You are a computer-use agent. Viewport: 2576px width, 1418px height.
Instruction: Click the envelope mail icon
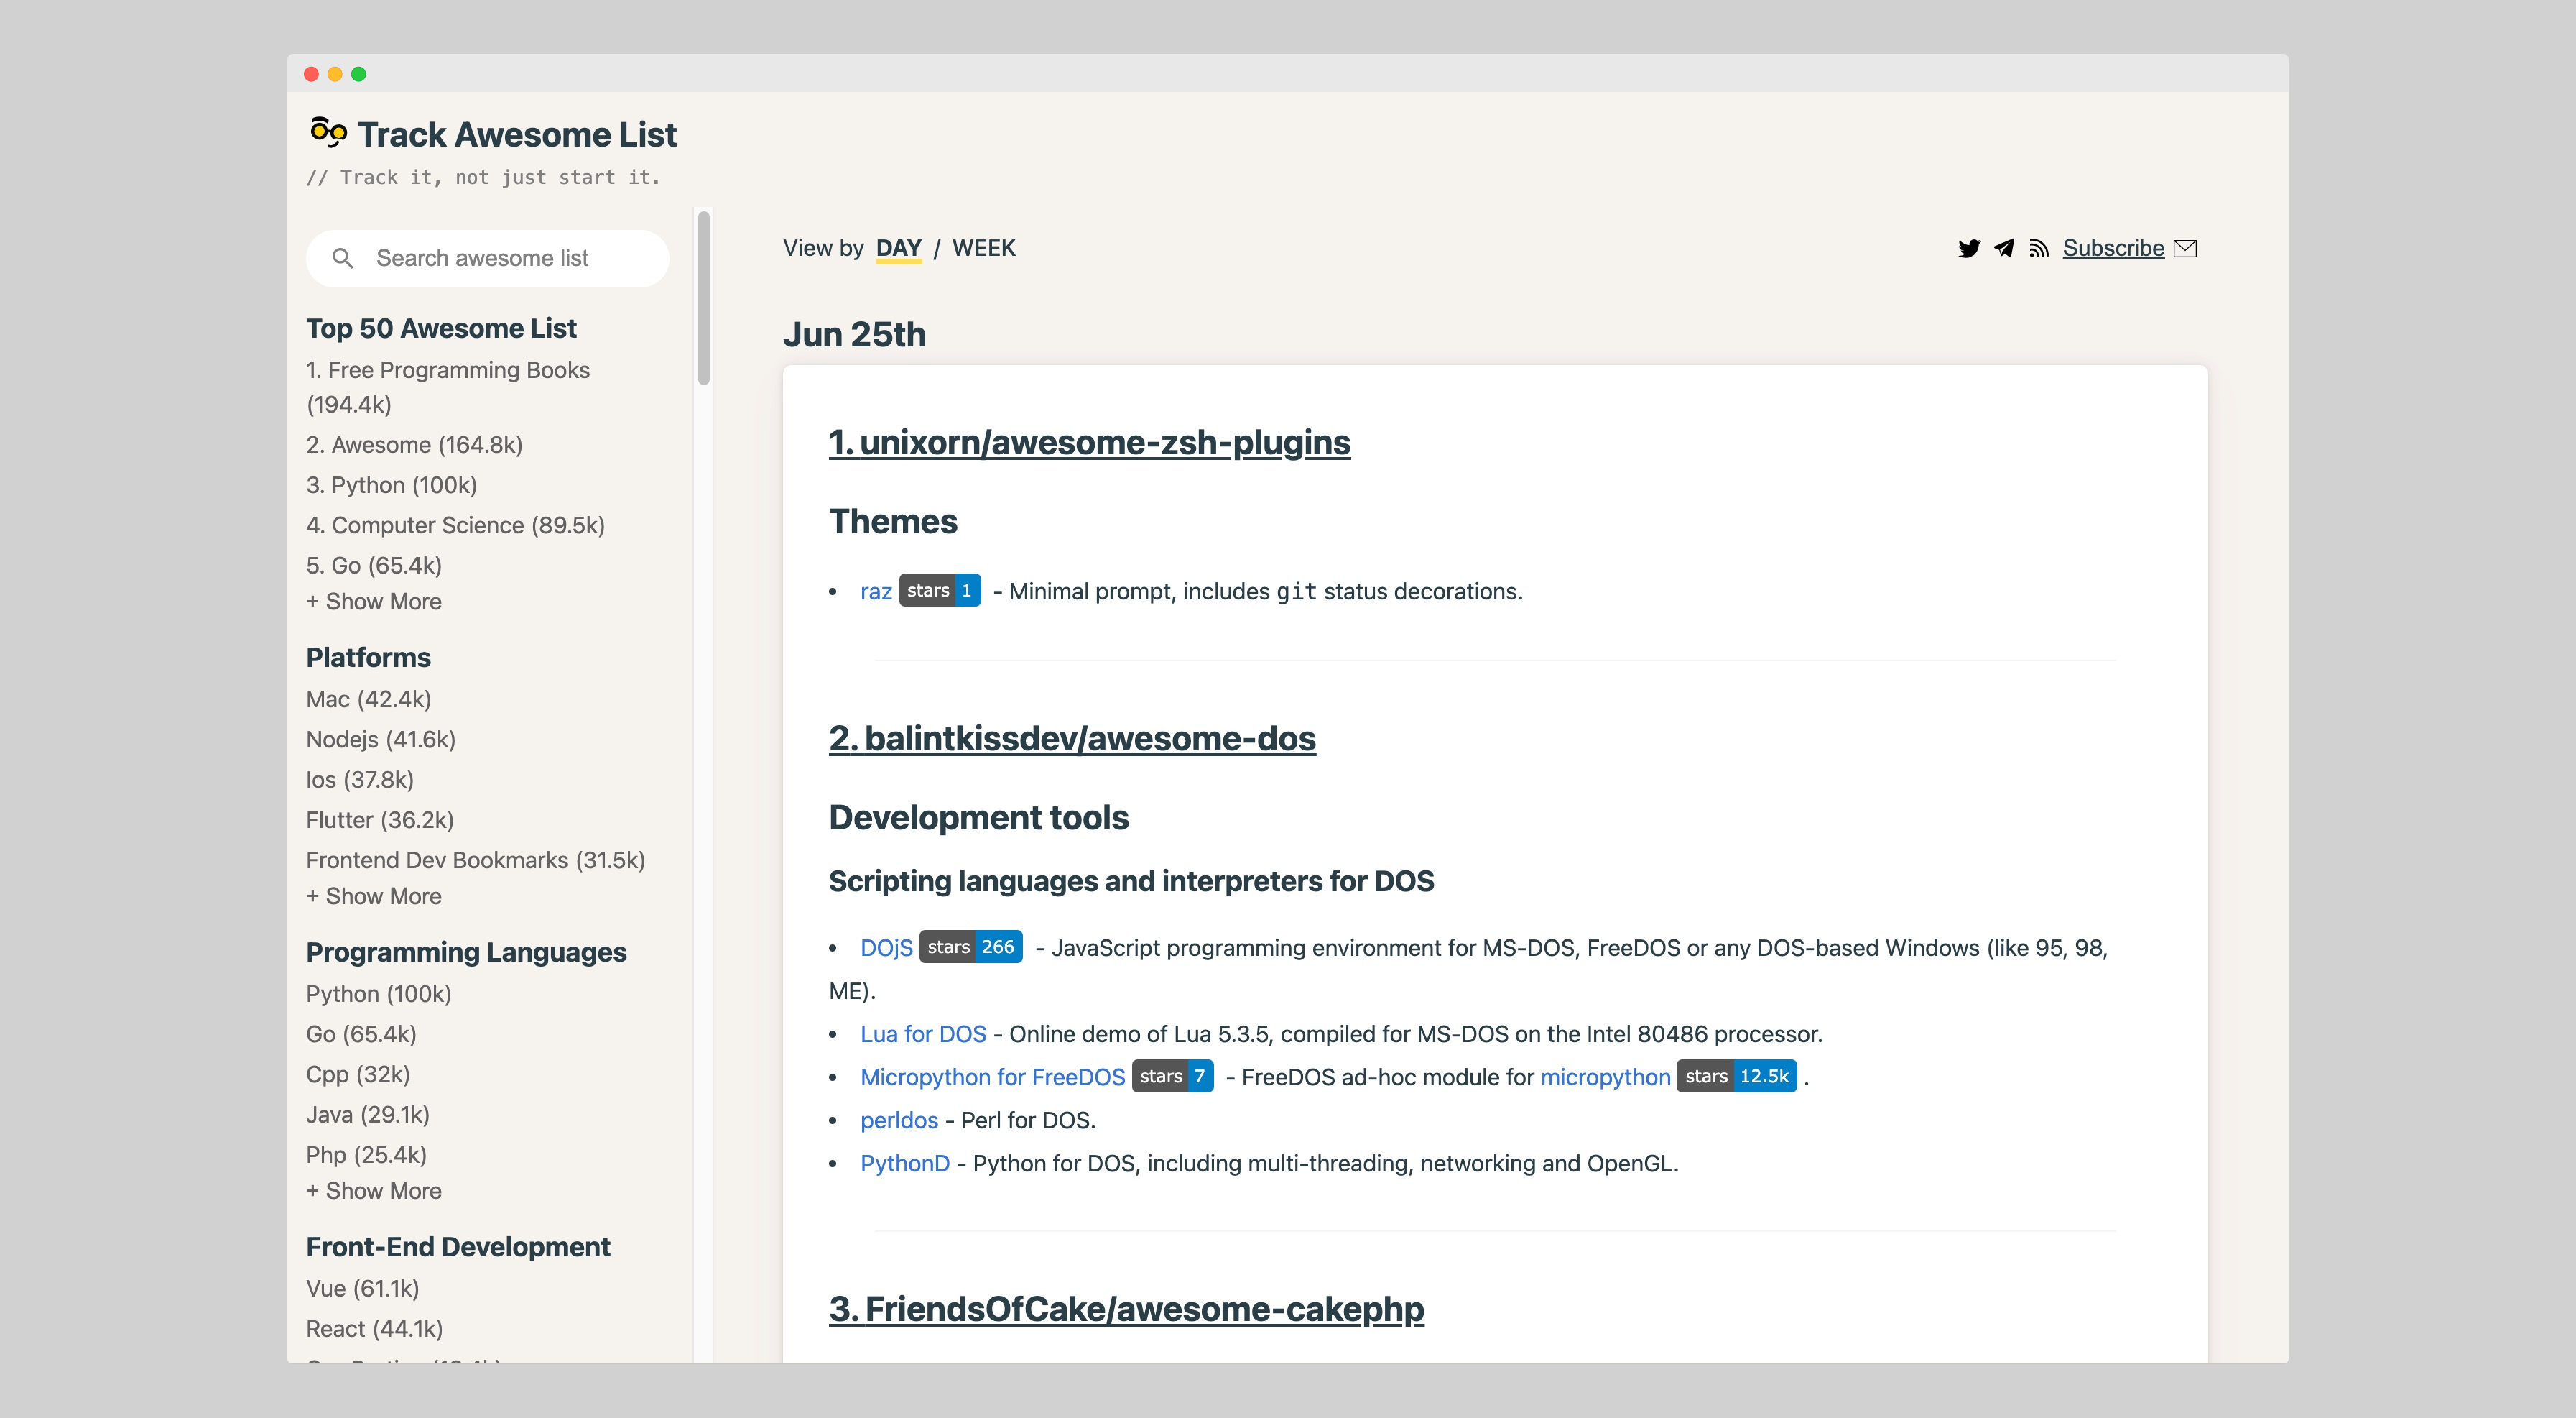(x=2185, y=248)
